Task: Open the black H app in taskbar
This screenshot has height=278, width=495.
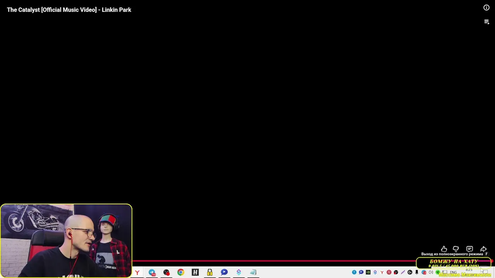Action: (x=195, y=273)
